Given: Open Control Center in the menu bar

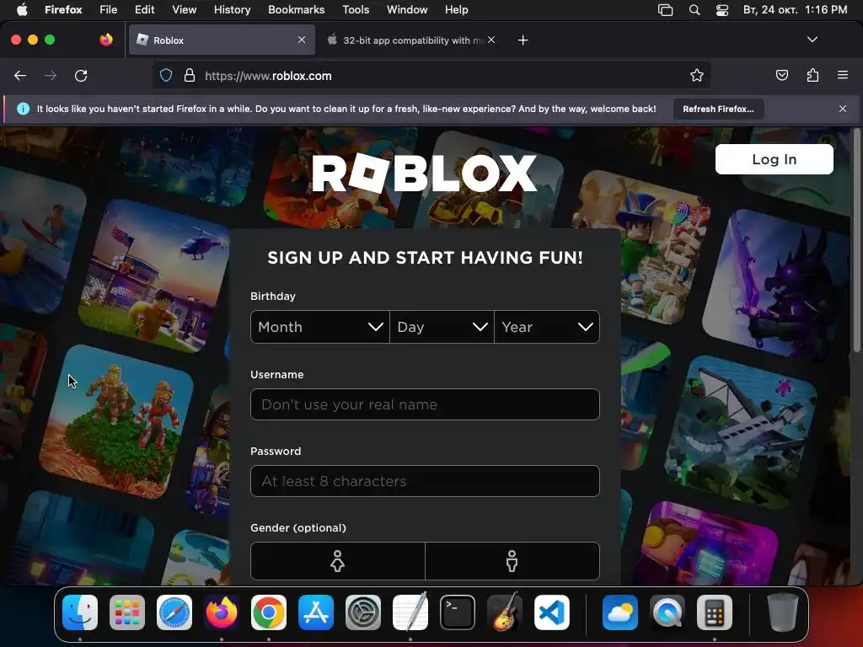Looking at the screenshot, I should click(x=722, y=10).
